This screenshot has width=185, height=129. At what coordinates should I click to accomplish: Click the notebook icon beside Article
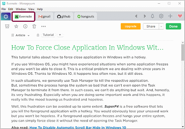click(x=13, y=35)
